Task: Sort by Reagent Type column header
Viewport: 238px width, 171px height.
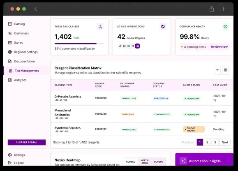Action: (x=63, y=85)
